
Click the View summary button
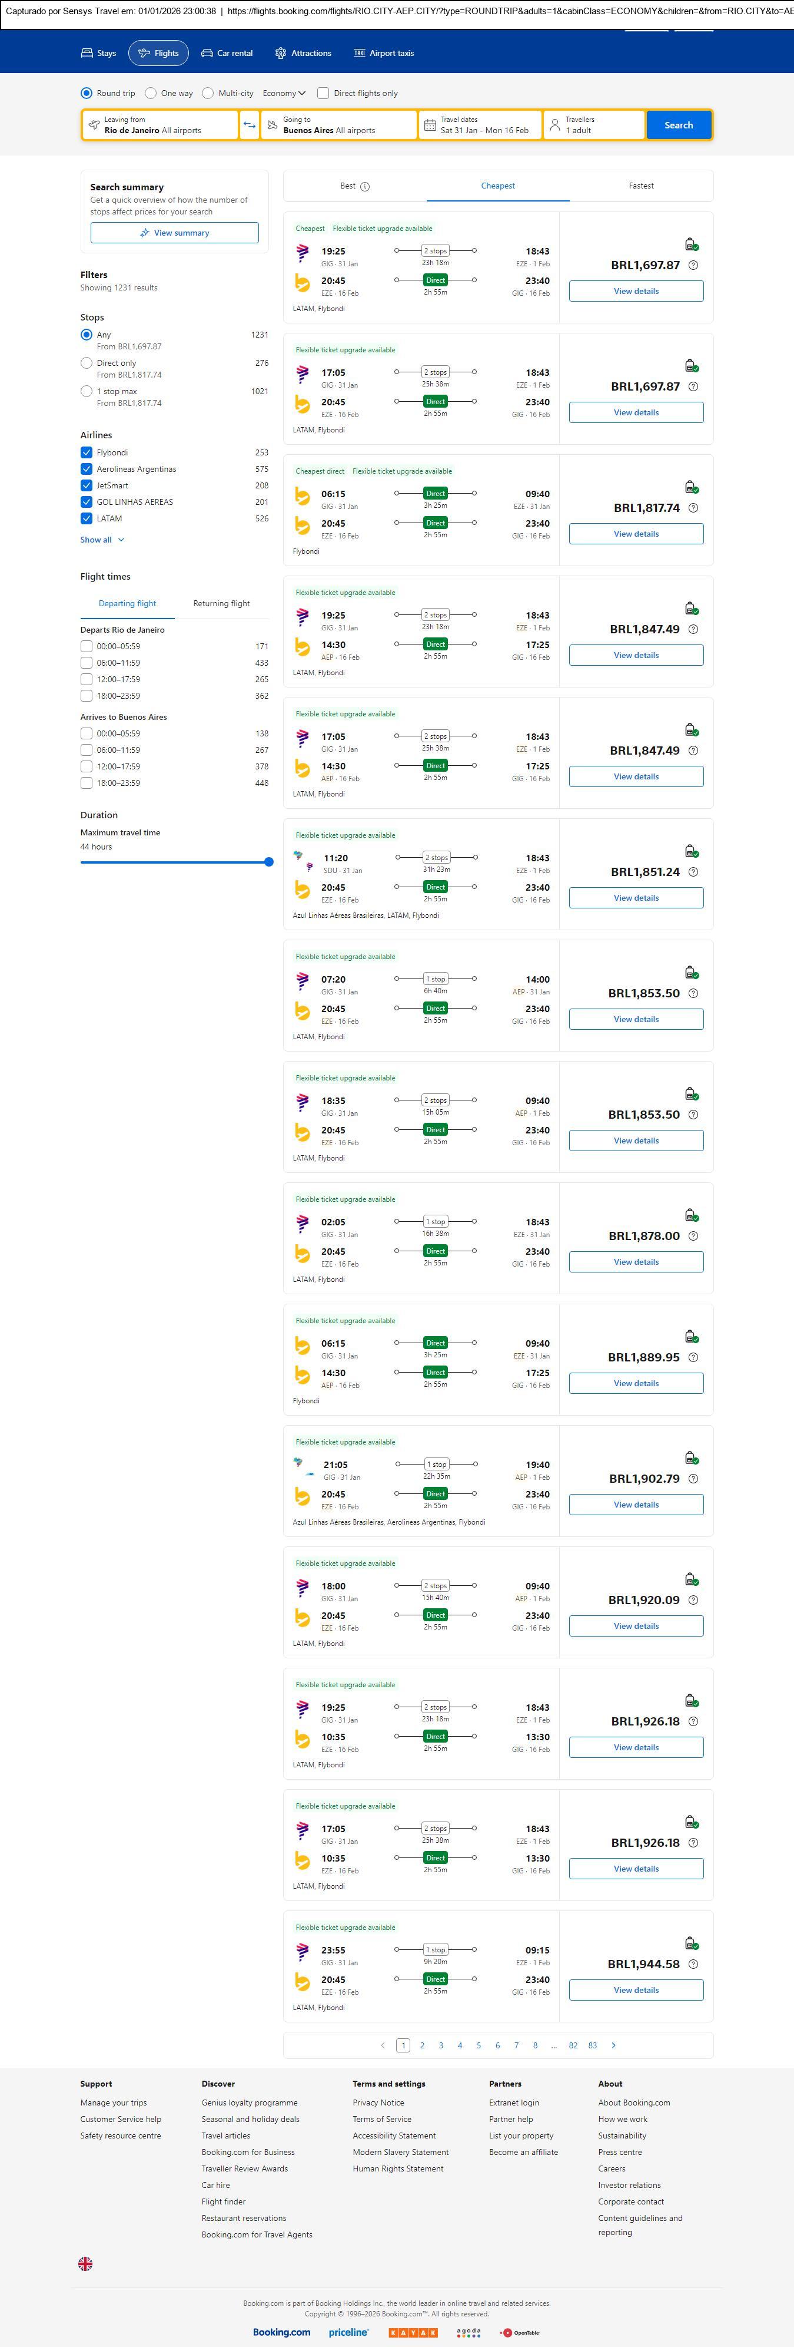pos(174,233)
